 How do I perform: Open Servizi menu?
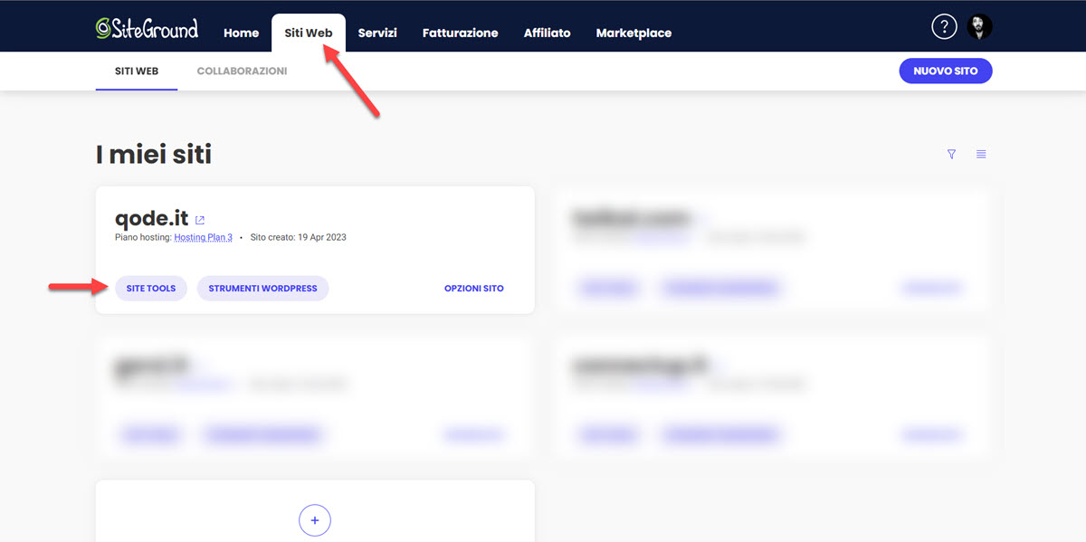click(377, 33)
